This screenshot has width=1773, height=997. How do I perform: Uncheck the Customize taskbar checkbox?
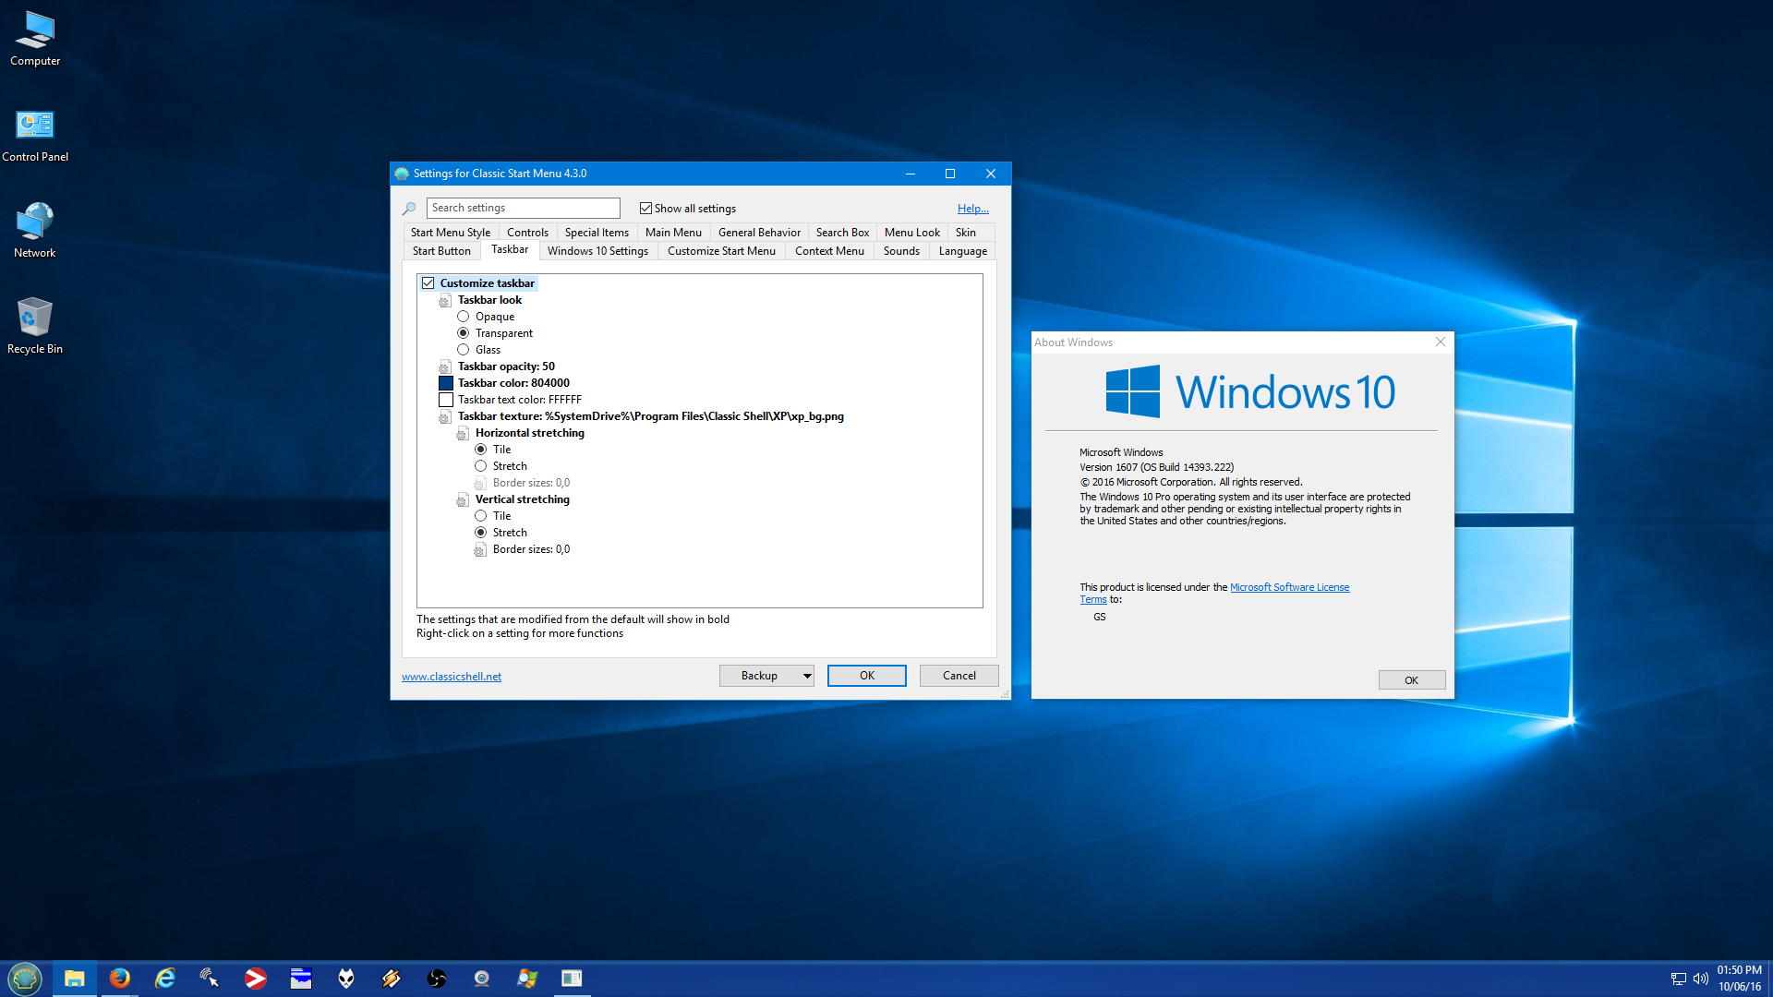(428, 283)
